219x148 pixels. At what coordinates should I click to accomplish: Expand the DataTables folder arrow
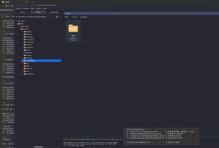pos(23,61)
